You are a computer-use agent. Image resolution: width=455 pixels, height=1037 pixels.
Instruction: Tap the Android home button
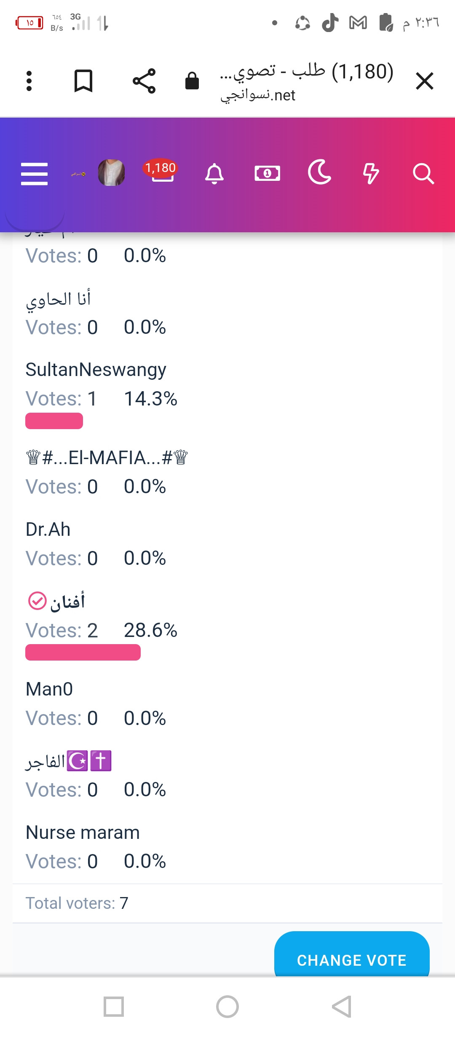[227, 1007]
